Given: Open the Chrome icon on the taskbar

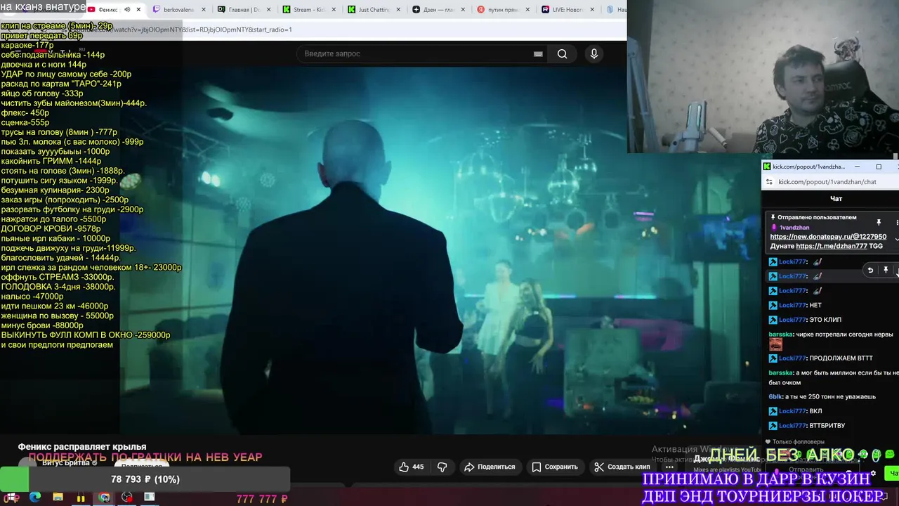Looking at the screenshot, I should 104,498.
